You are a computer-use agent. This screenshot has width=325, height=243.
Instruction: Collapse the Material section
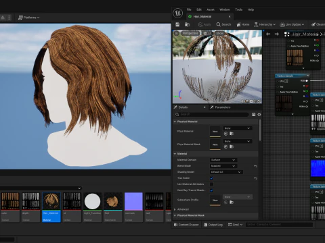tap(175, 154)
